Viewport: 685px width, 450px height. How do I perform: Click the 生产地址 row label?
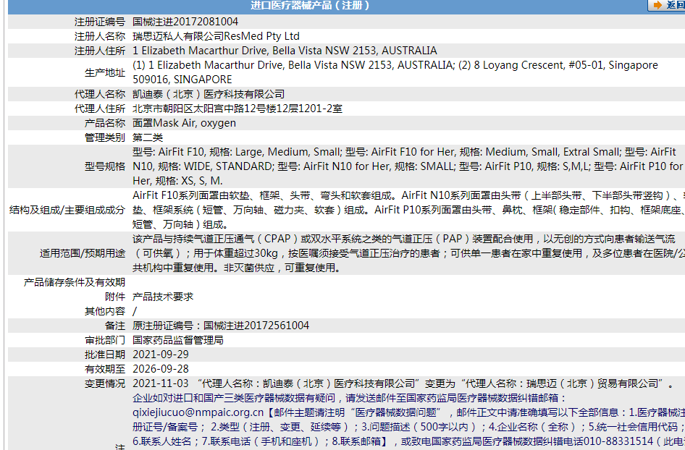coord(105,72)
